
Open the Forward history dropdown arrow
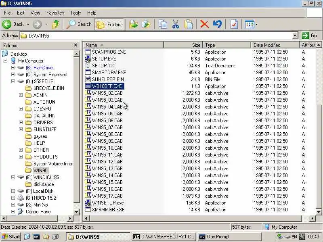46,24
